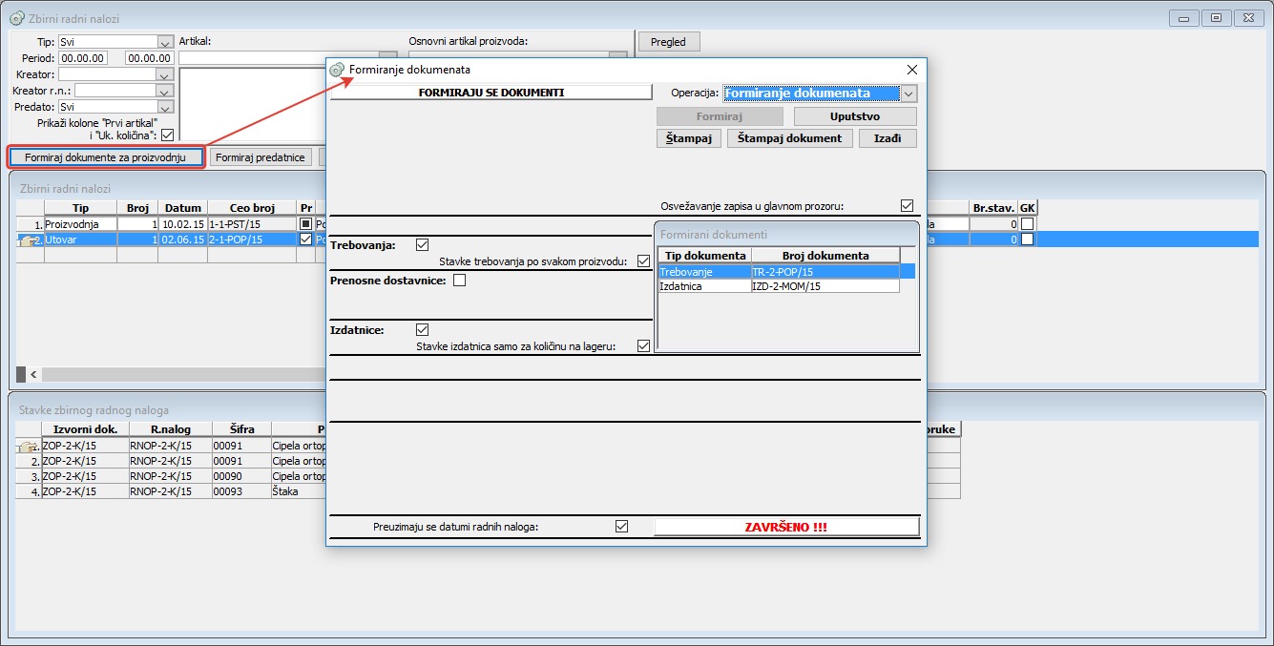Click the Štaka item cell
The width and height of the screenshot is (1274, 646).
298,491
